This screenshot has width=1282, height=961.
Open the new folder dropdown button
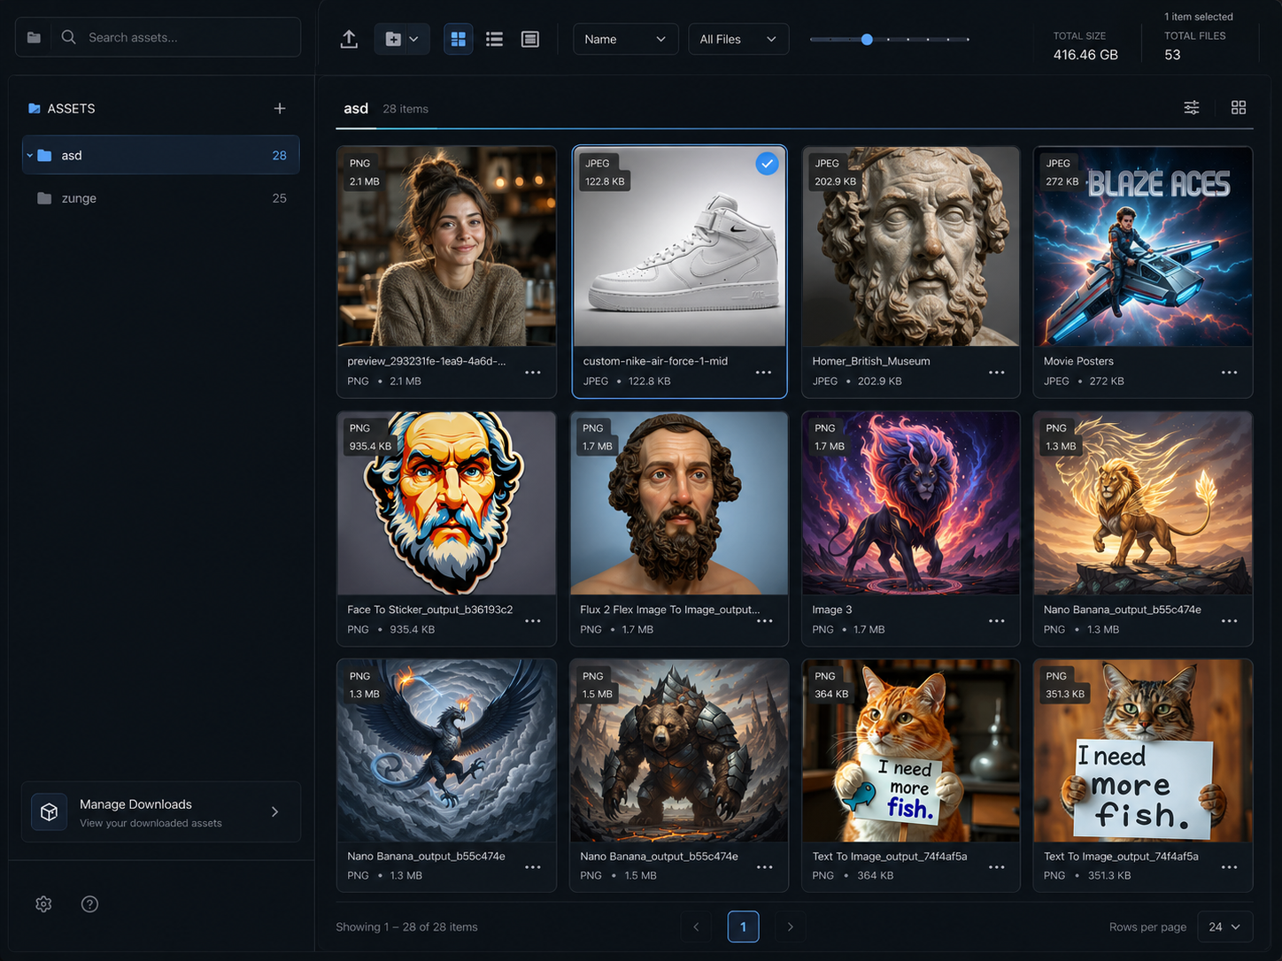coord(402,39)
